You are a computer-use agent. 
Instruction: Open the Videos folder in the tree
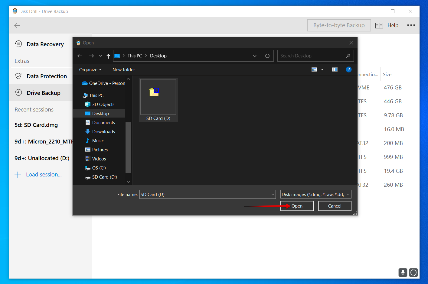95,159
